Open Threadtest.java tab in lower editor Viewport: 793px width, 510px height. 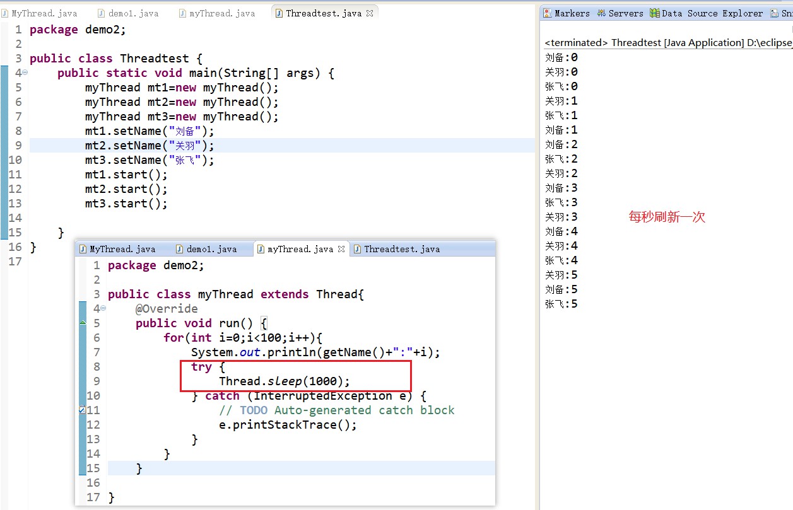396,249
